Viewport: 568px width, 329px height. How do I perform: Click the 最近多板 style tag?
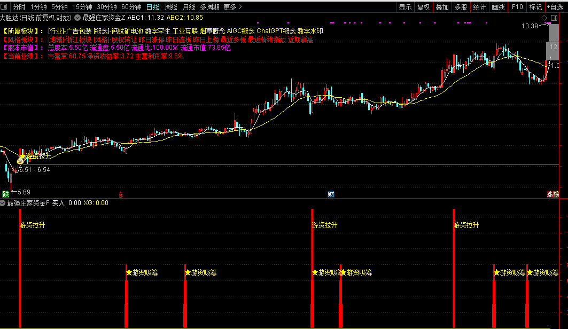tap(234, 40)
